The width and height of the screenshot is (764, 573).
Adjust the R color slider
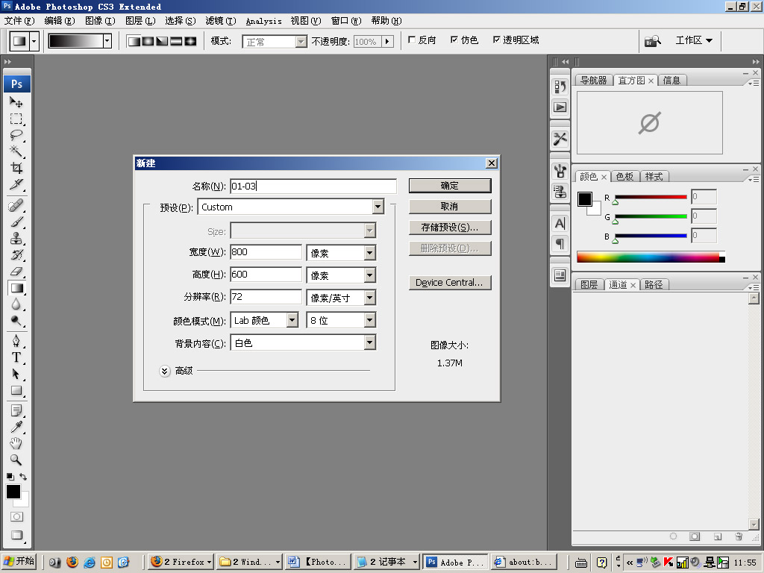pos(616,201)
